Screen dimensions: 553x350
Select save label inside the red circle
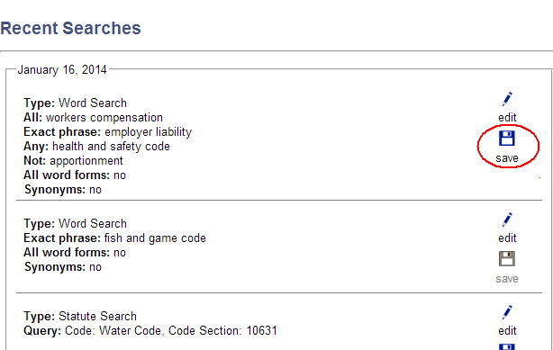(507, 158)
